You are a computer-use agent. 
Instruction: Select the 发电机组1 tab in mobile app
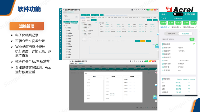(175, 27)
